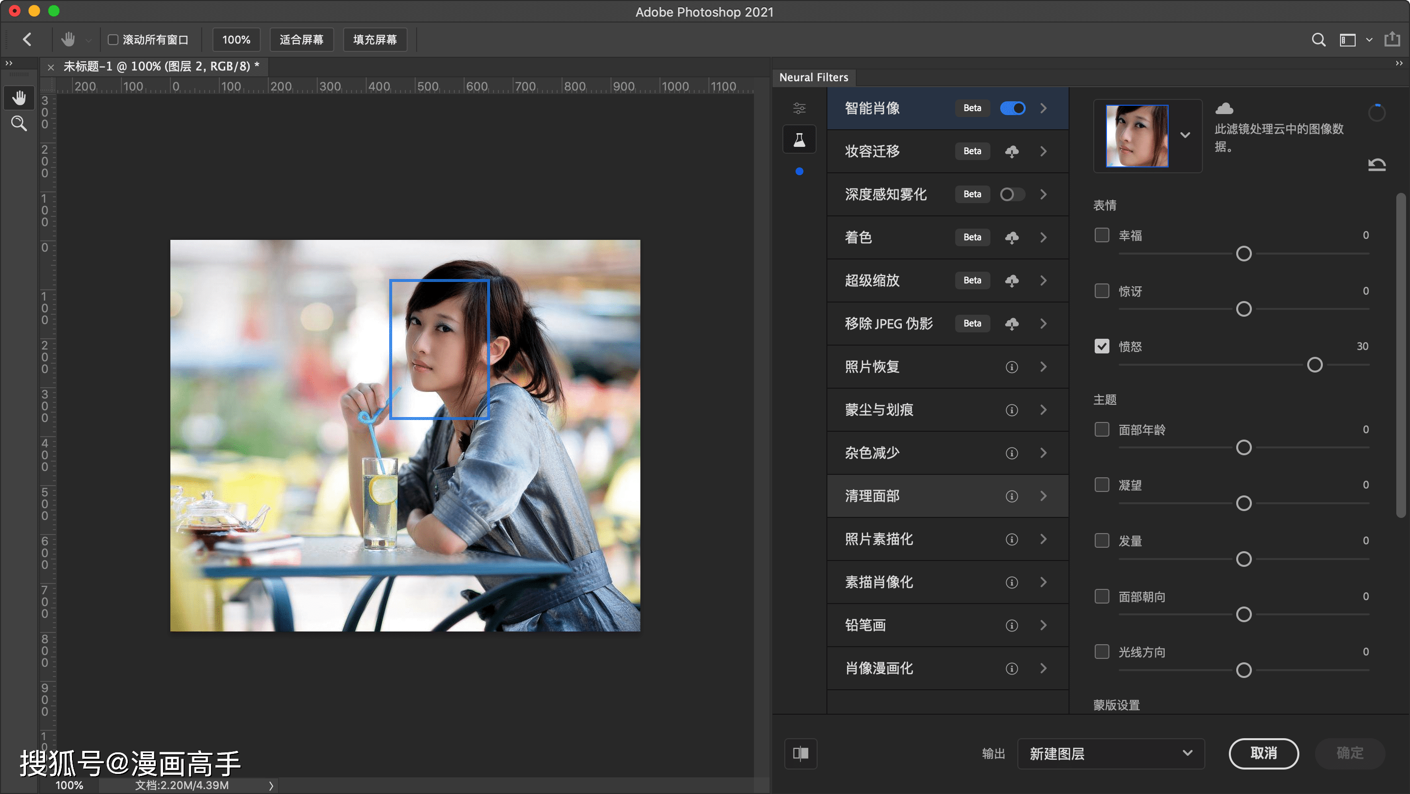This screenshot has height=794, width=1410.
Task: Download the 着色 filter from cloud
Action: pyautogui.click(x=1012, y=237)
